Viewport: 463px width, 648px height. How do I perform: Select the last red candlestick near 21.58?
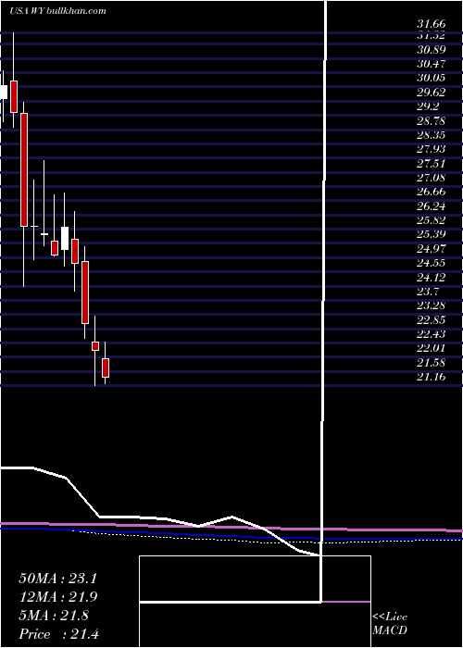tap(106, 368)
